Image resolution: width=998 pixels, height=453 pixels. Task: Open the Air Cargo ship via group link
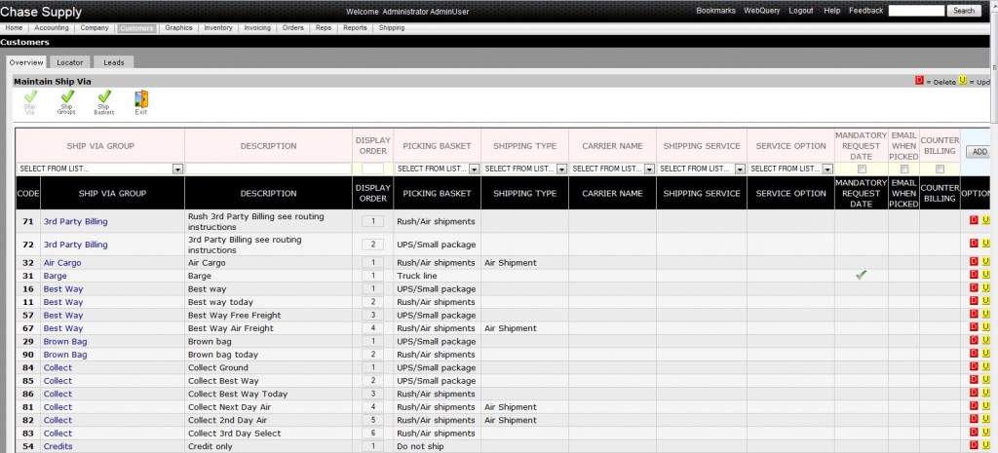(x=62, y=263)
